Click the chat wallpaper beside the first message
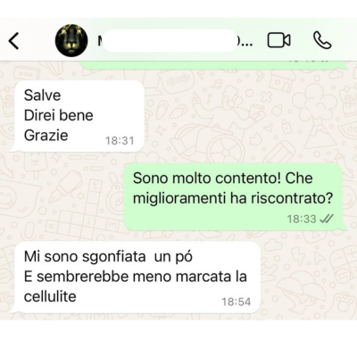The height and width of the screenshot is (357, 357). tap(238, 116)
